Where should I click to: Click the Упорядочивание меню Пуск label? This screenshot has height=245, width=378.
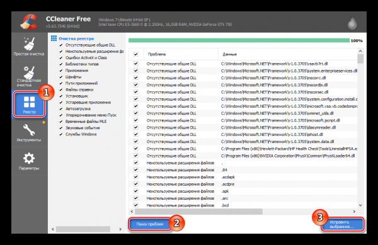coord(91,115)
